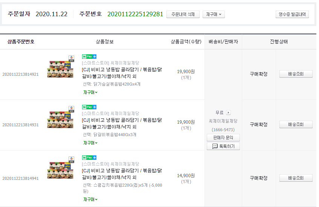Click option text 닭갈비볶음밥440Gx3개

[x=115, y=135]
